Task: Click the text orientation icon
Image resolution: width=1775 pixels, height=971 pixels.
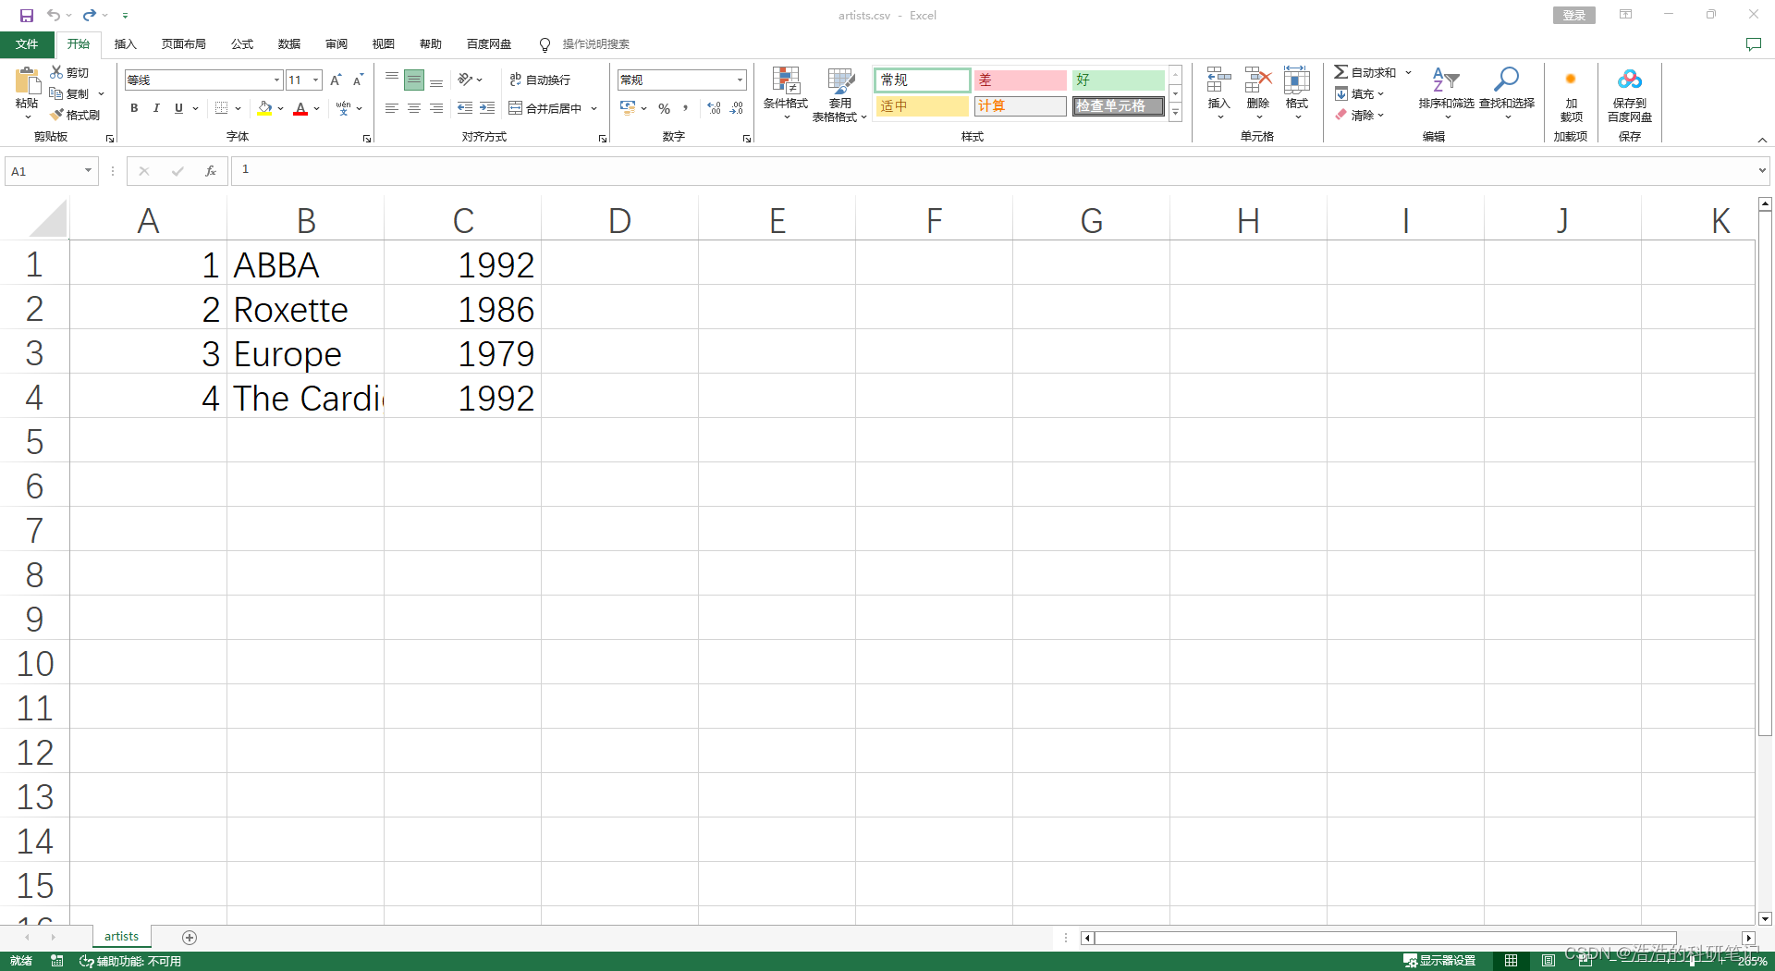Action: (465, 80)
